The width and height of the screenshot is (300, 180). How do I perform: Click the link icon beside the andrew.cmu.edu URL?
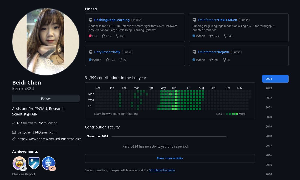tap(14, 139)
